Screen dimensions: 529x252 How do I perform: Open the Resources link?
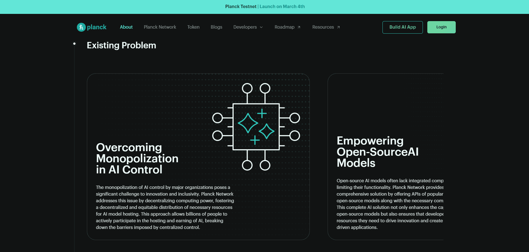326,27
